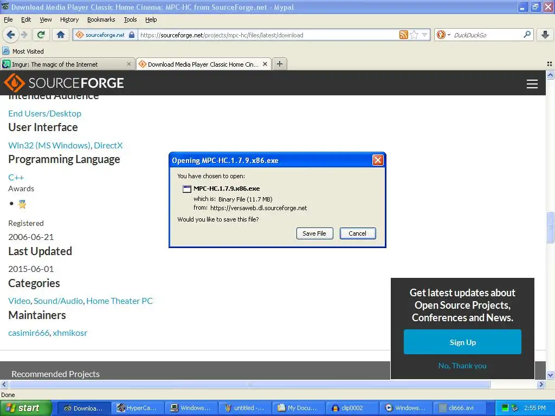Switch to the My Docu... taskbar item

pos(299,408)
